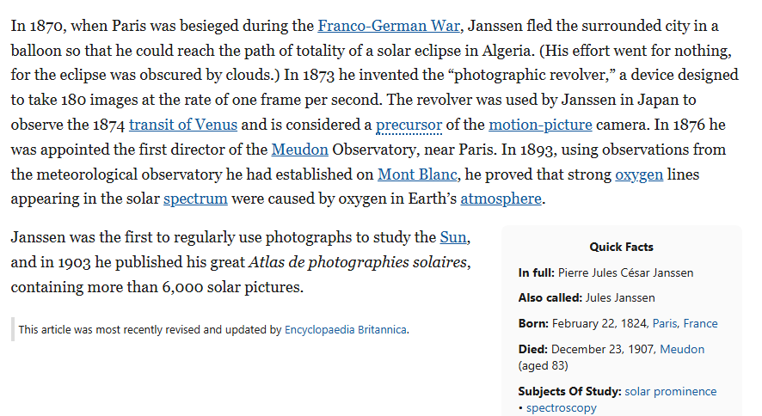The height and width of the screenshot is (416, 762).
Task: Open the oxygen link
Action: [x=639, y=174]
